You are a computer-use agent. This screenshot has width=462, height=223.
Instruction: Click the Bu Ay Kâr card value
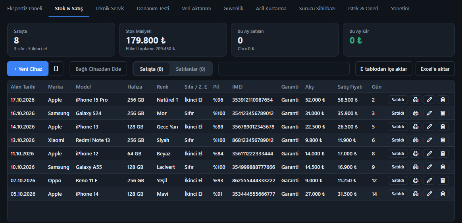click(356, 40)
